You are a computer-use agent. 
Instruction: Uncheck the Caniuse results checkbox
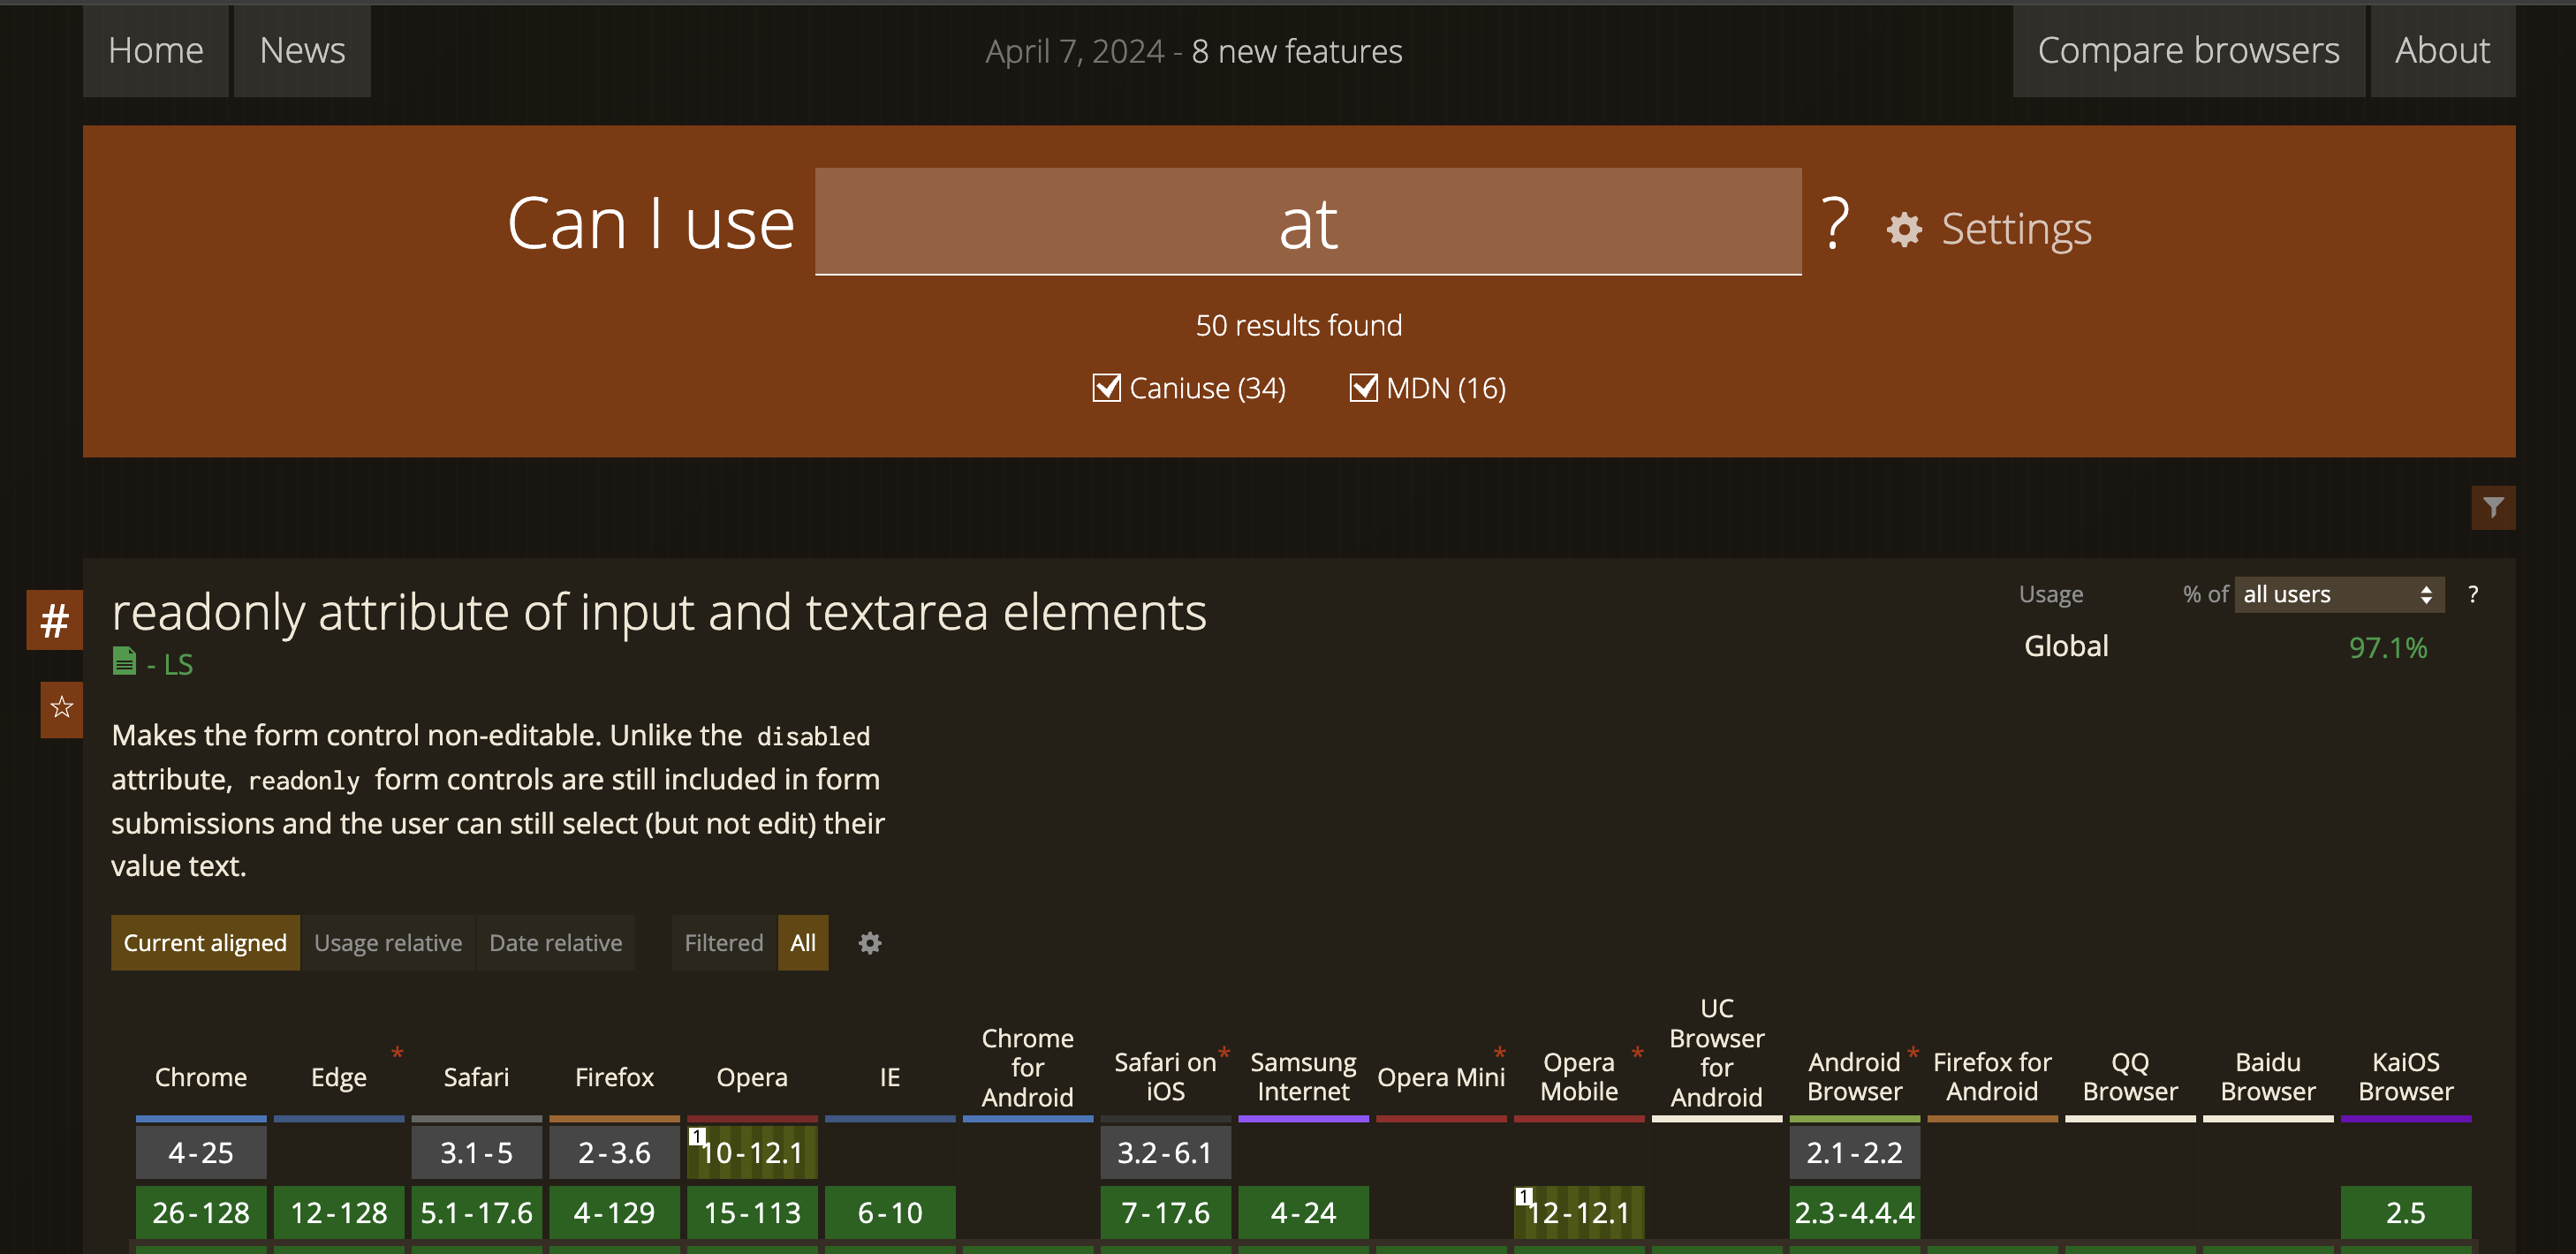[1106, 388]
